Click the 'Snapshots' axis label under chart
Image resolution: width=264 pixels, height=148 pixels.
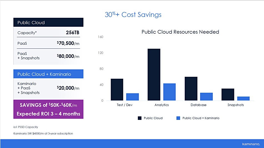click(236, 105)
